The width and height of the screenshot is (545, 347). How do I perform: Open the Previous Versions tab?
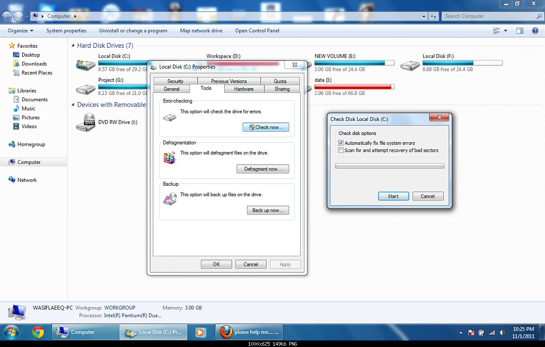229,81
